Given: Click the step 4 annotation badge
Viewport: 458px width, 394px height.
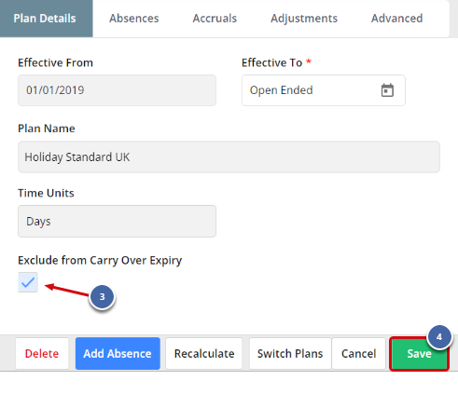Looking at the screenshot, I should click(439, 337).
